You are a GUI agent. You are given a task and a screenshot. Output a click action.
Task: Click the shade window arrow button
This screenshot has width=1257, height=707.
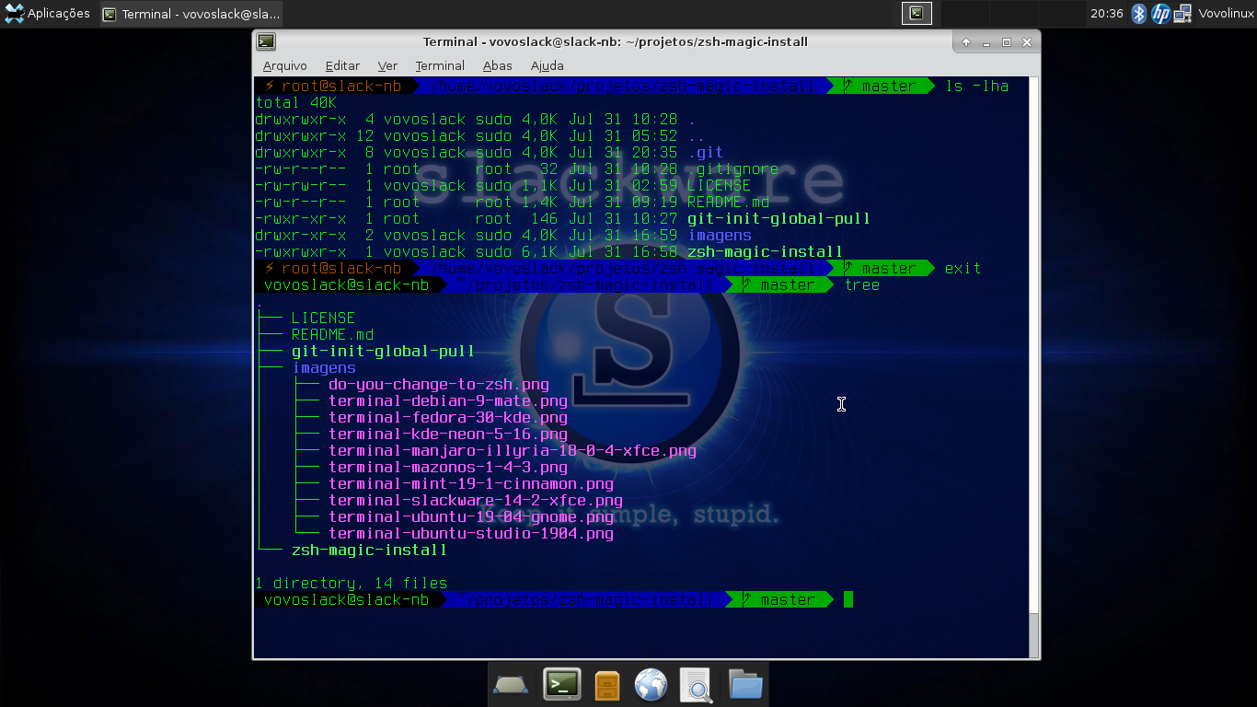click(x=966, y=42)
